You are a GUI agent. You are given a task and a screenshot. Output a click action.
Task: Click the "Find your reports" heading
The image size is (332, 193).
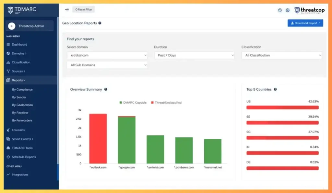pos(80,39)
